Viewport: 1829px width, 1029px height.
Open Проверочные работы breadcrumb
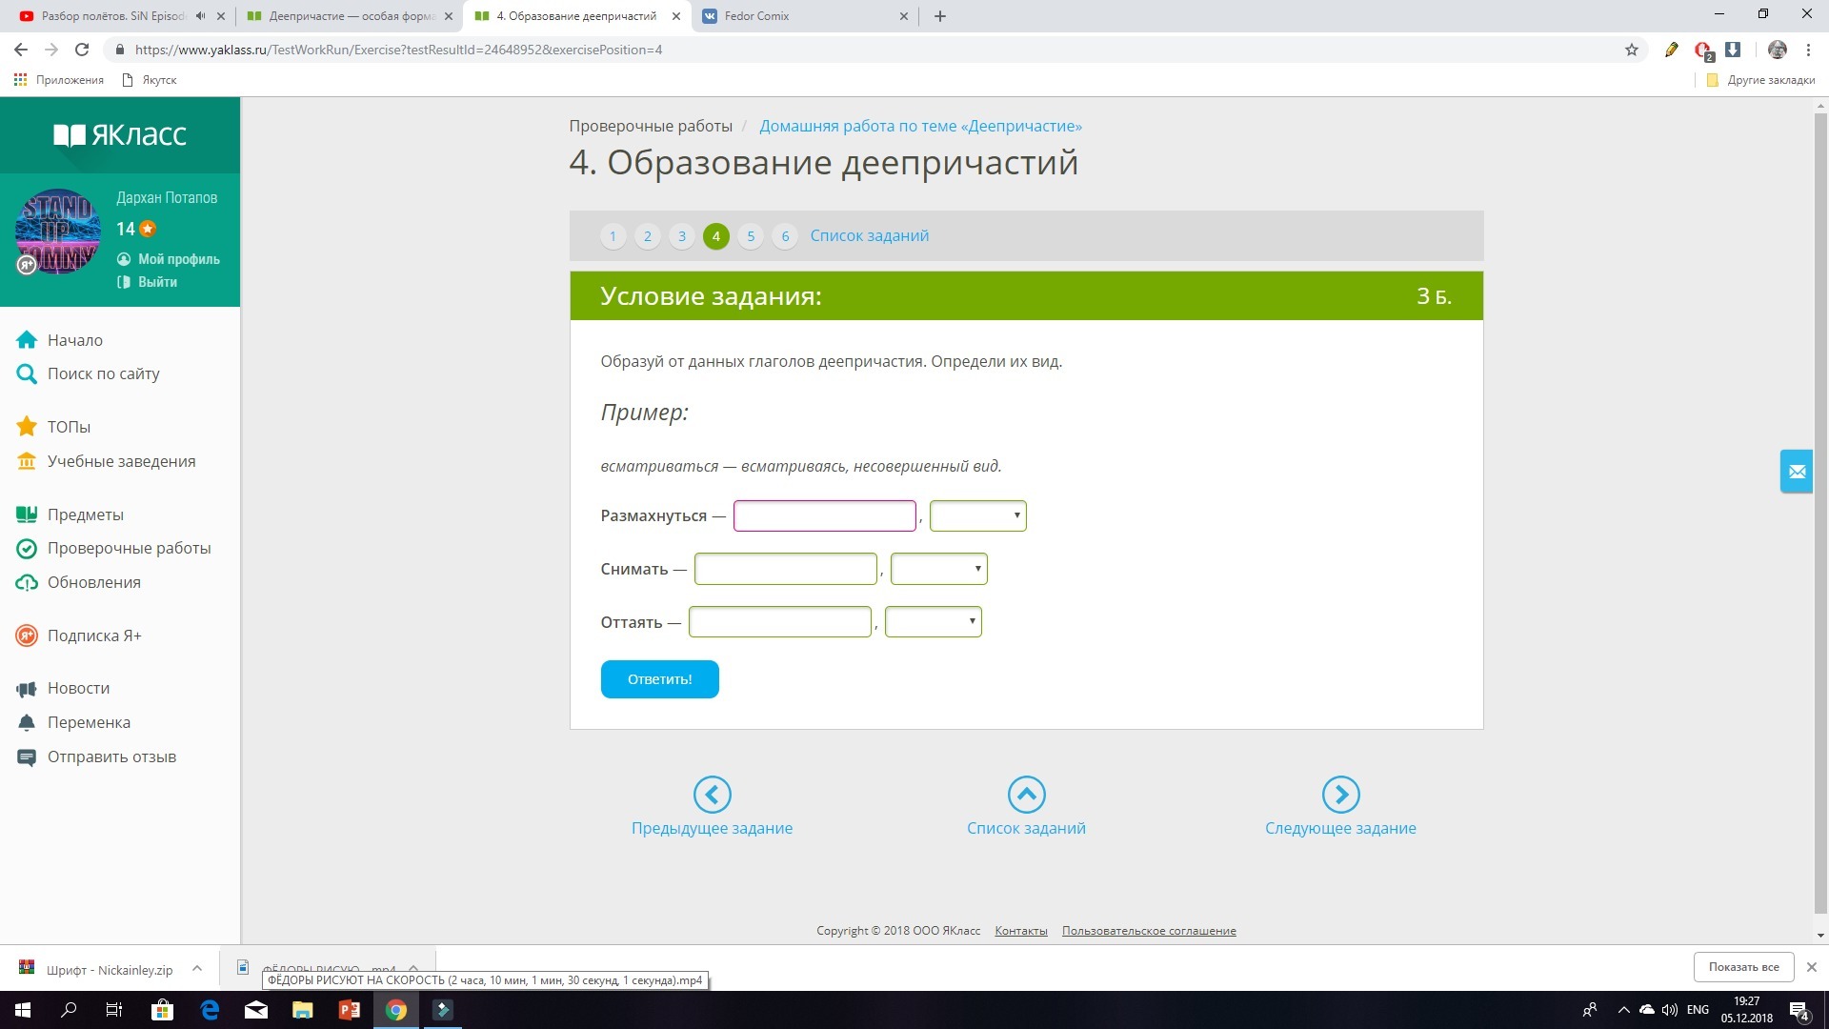click(x=651, y=126)
